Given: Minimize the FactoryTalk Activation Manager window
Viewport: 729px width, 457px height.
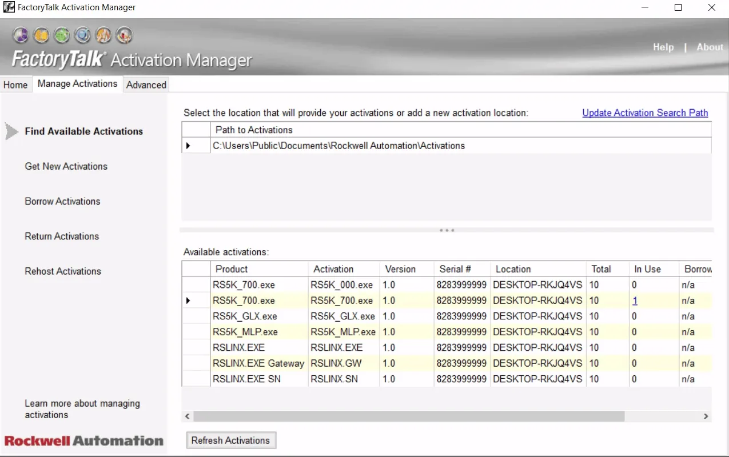Looking at the screenshot, I should click(x=644, y=8).
